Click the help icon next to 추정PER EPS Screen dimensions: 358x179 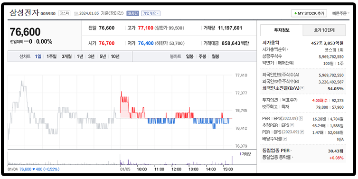[292, 125]
